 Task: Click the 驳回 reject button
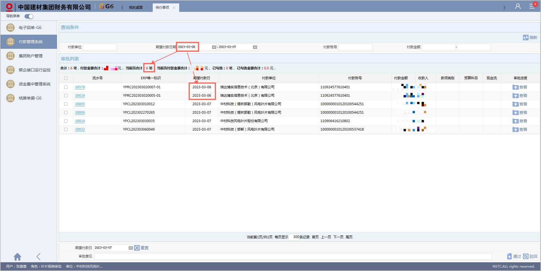pyautogui.click(x=530, y=256)
